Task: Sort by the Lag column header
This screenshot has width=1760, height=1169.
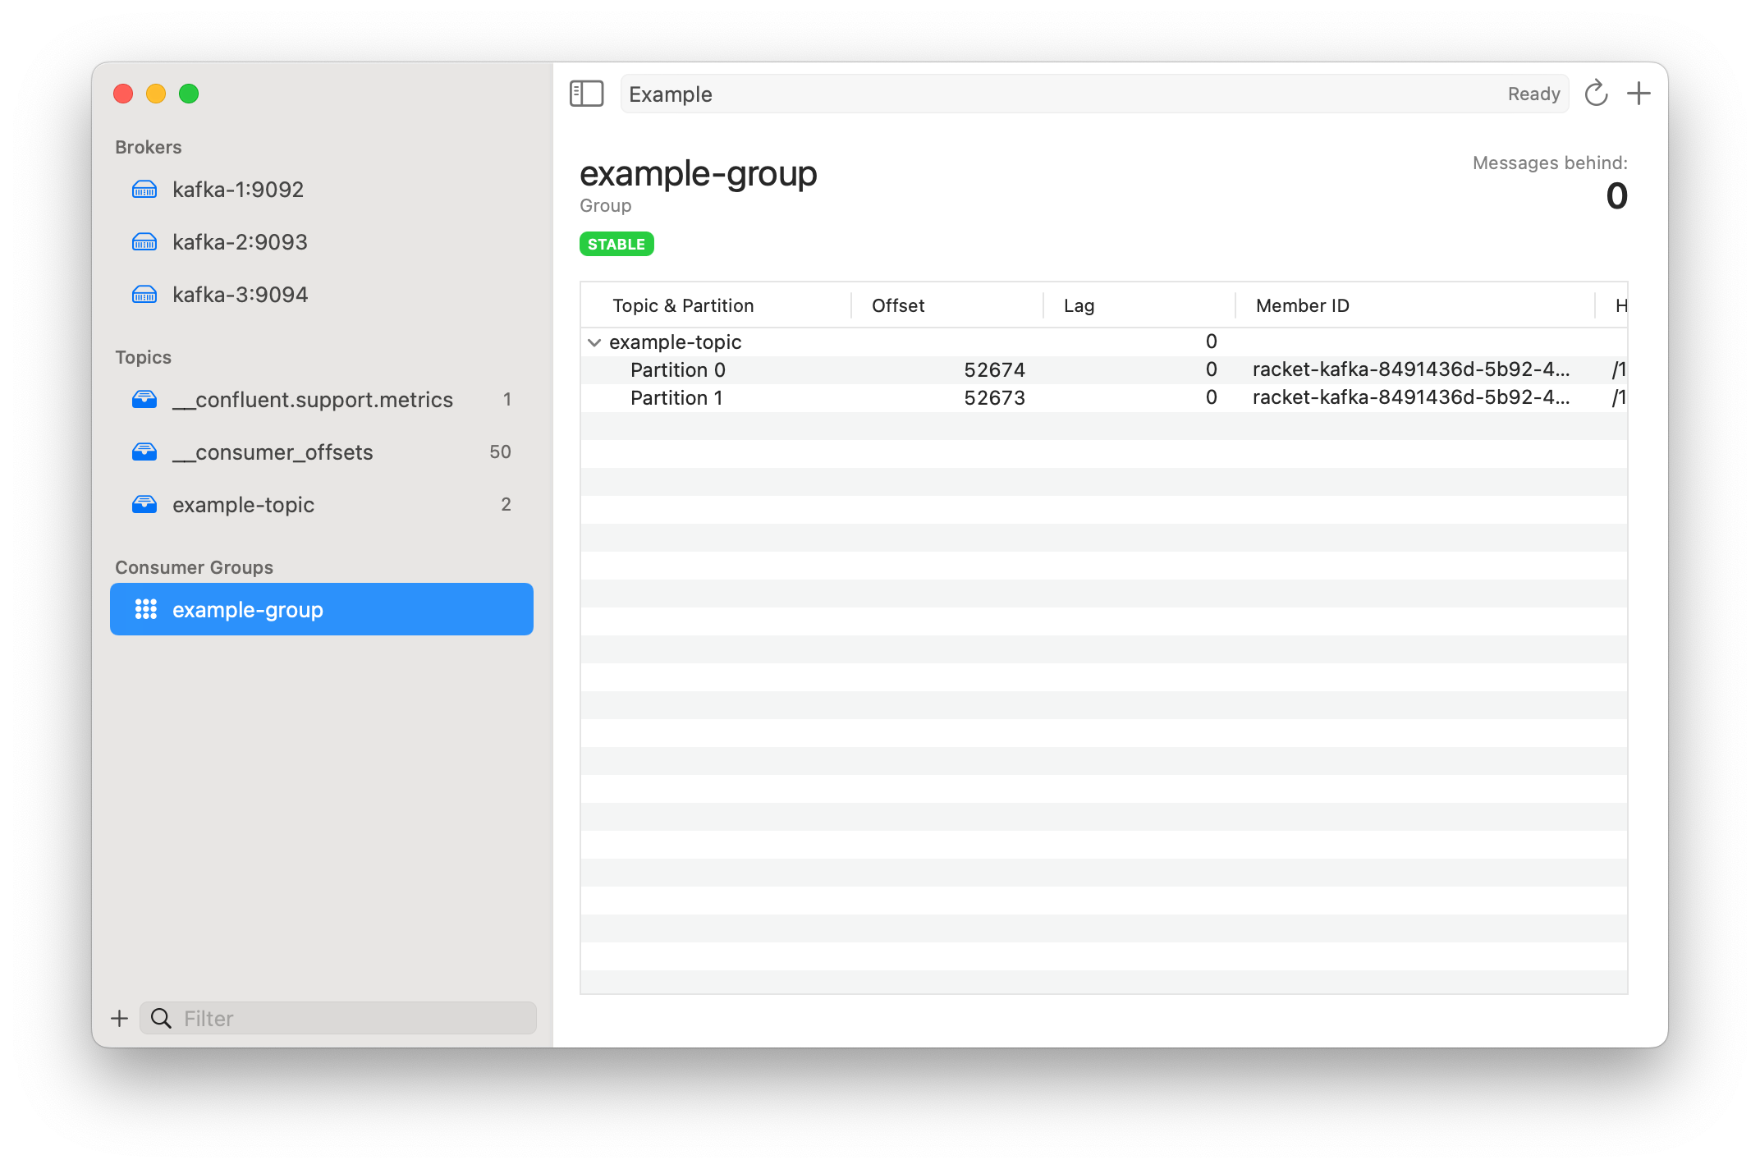Action: (1139, 305)
